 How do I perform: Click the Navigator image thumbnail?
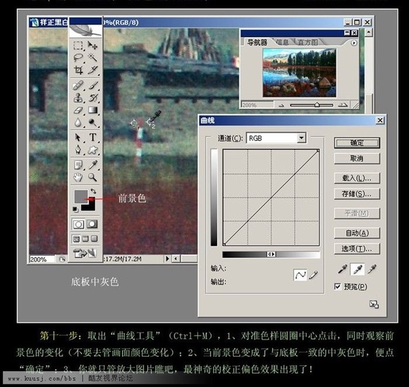click(x=300, y=72)
